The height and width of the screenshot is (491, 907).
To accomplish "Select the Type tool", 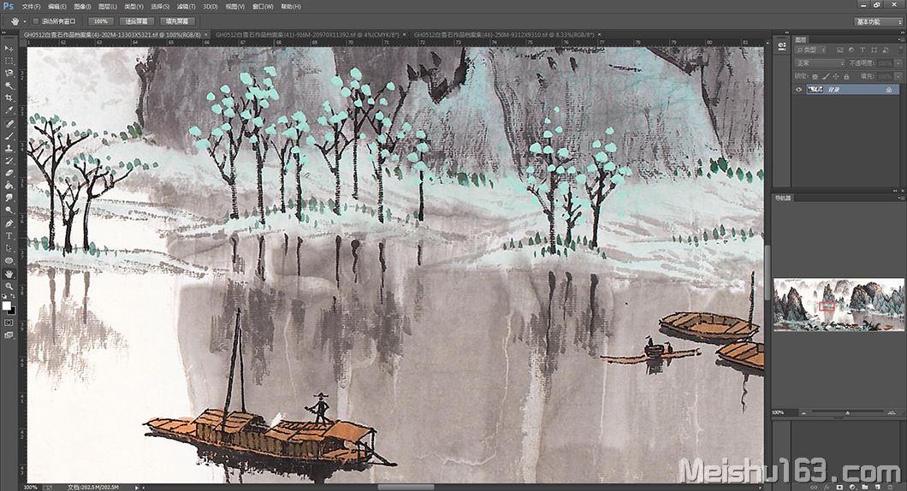I will 9,236.
